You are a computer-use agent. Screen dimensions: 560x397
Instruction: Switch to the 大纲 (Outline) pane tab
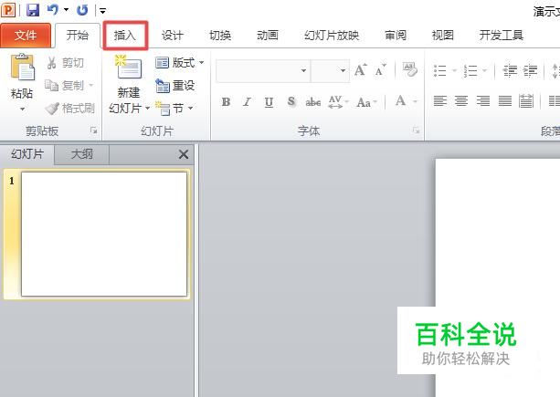click(x=82, y=154)
